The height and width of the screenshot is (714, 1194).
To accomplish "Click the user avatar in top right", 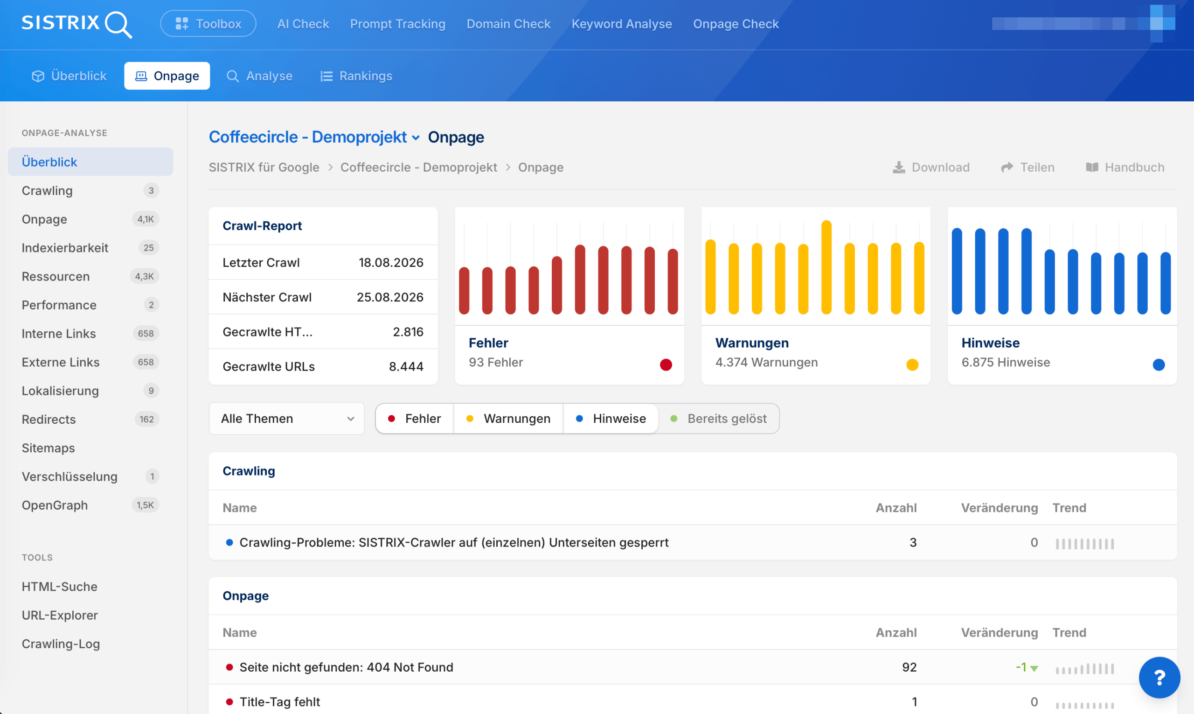I will (1162, 23).
